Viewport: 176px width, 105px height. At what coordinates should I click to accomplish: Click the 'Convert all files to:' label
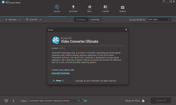pyautogui.click(x=137, y=20)
